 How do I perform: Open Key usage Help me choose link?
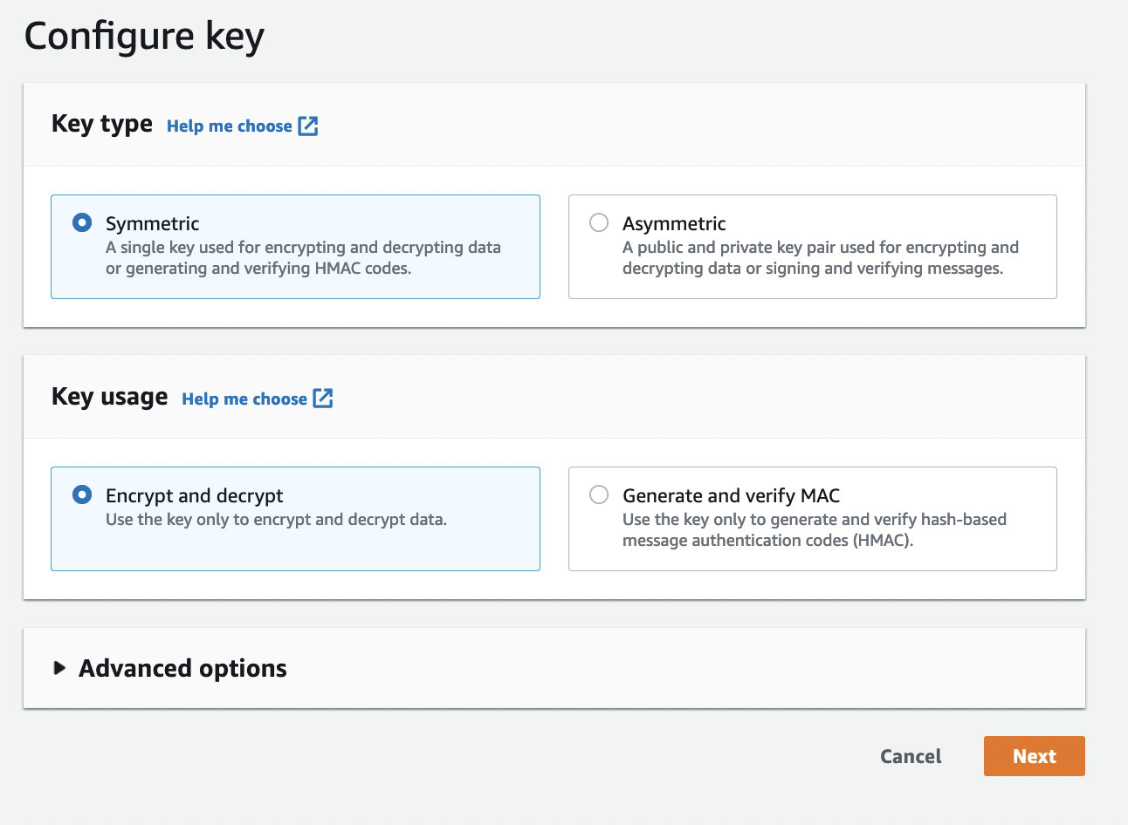tap(244, 399)
